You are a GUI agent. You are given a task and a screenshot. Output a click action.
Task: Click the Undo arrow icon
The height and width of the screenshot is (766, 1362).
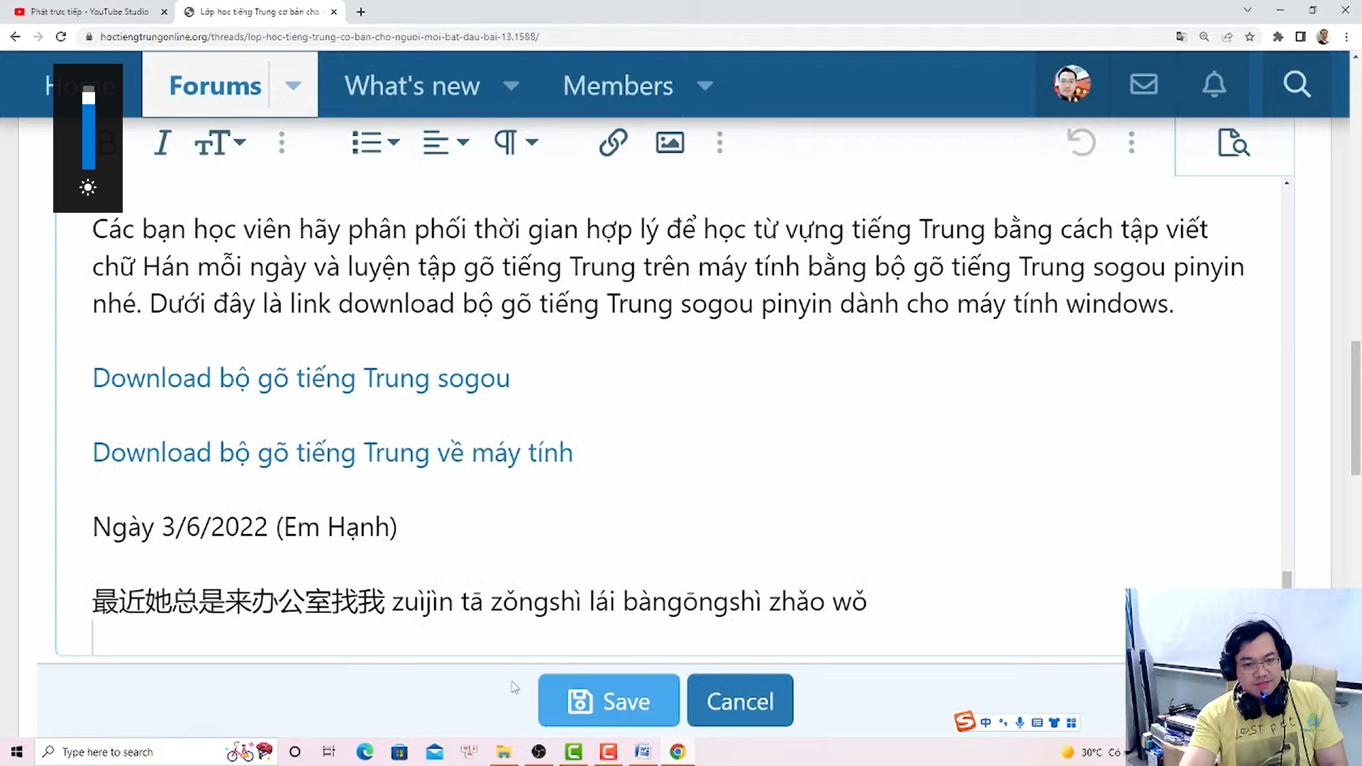1081,143
